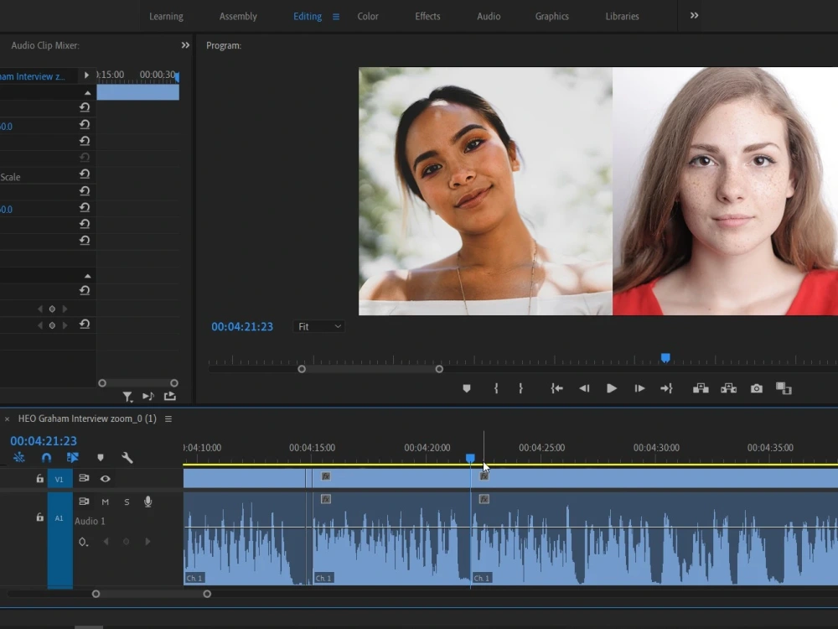
Task: Toggle V1 track output eye
Action: pos(106,479)
